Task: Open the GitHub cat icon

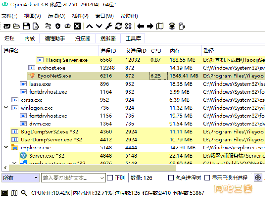Action: (172, 26)
